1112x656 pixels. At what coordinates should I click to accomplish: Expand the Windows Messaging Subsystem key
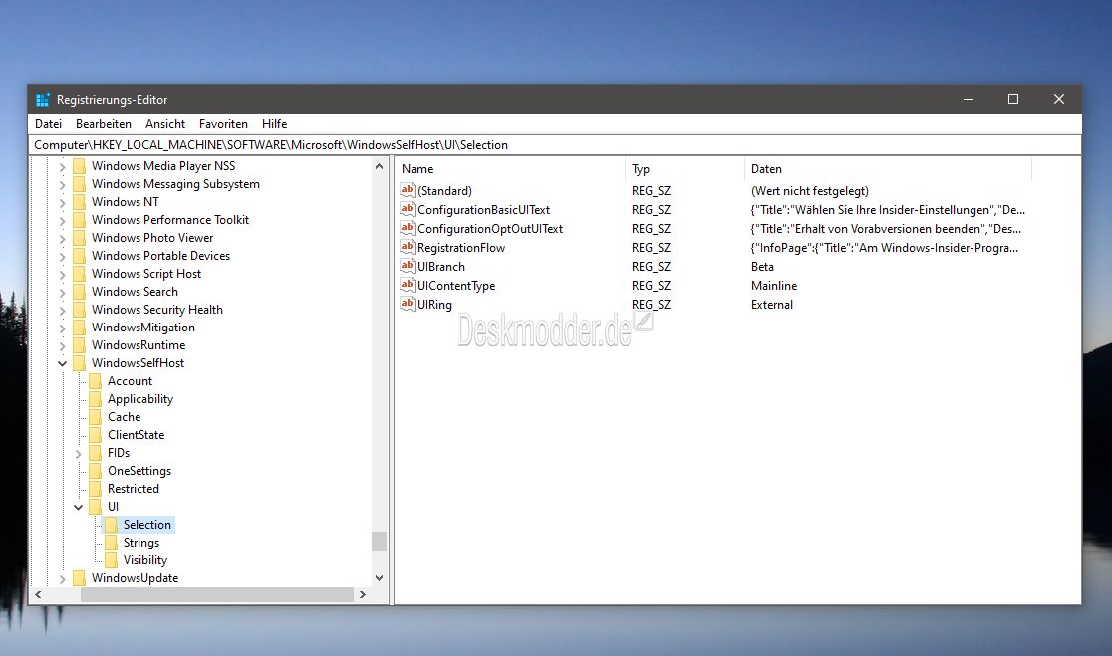[x=63, y=185]
